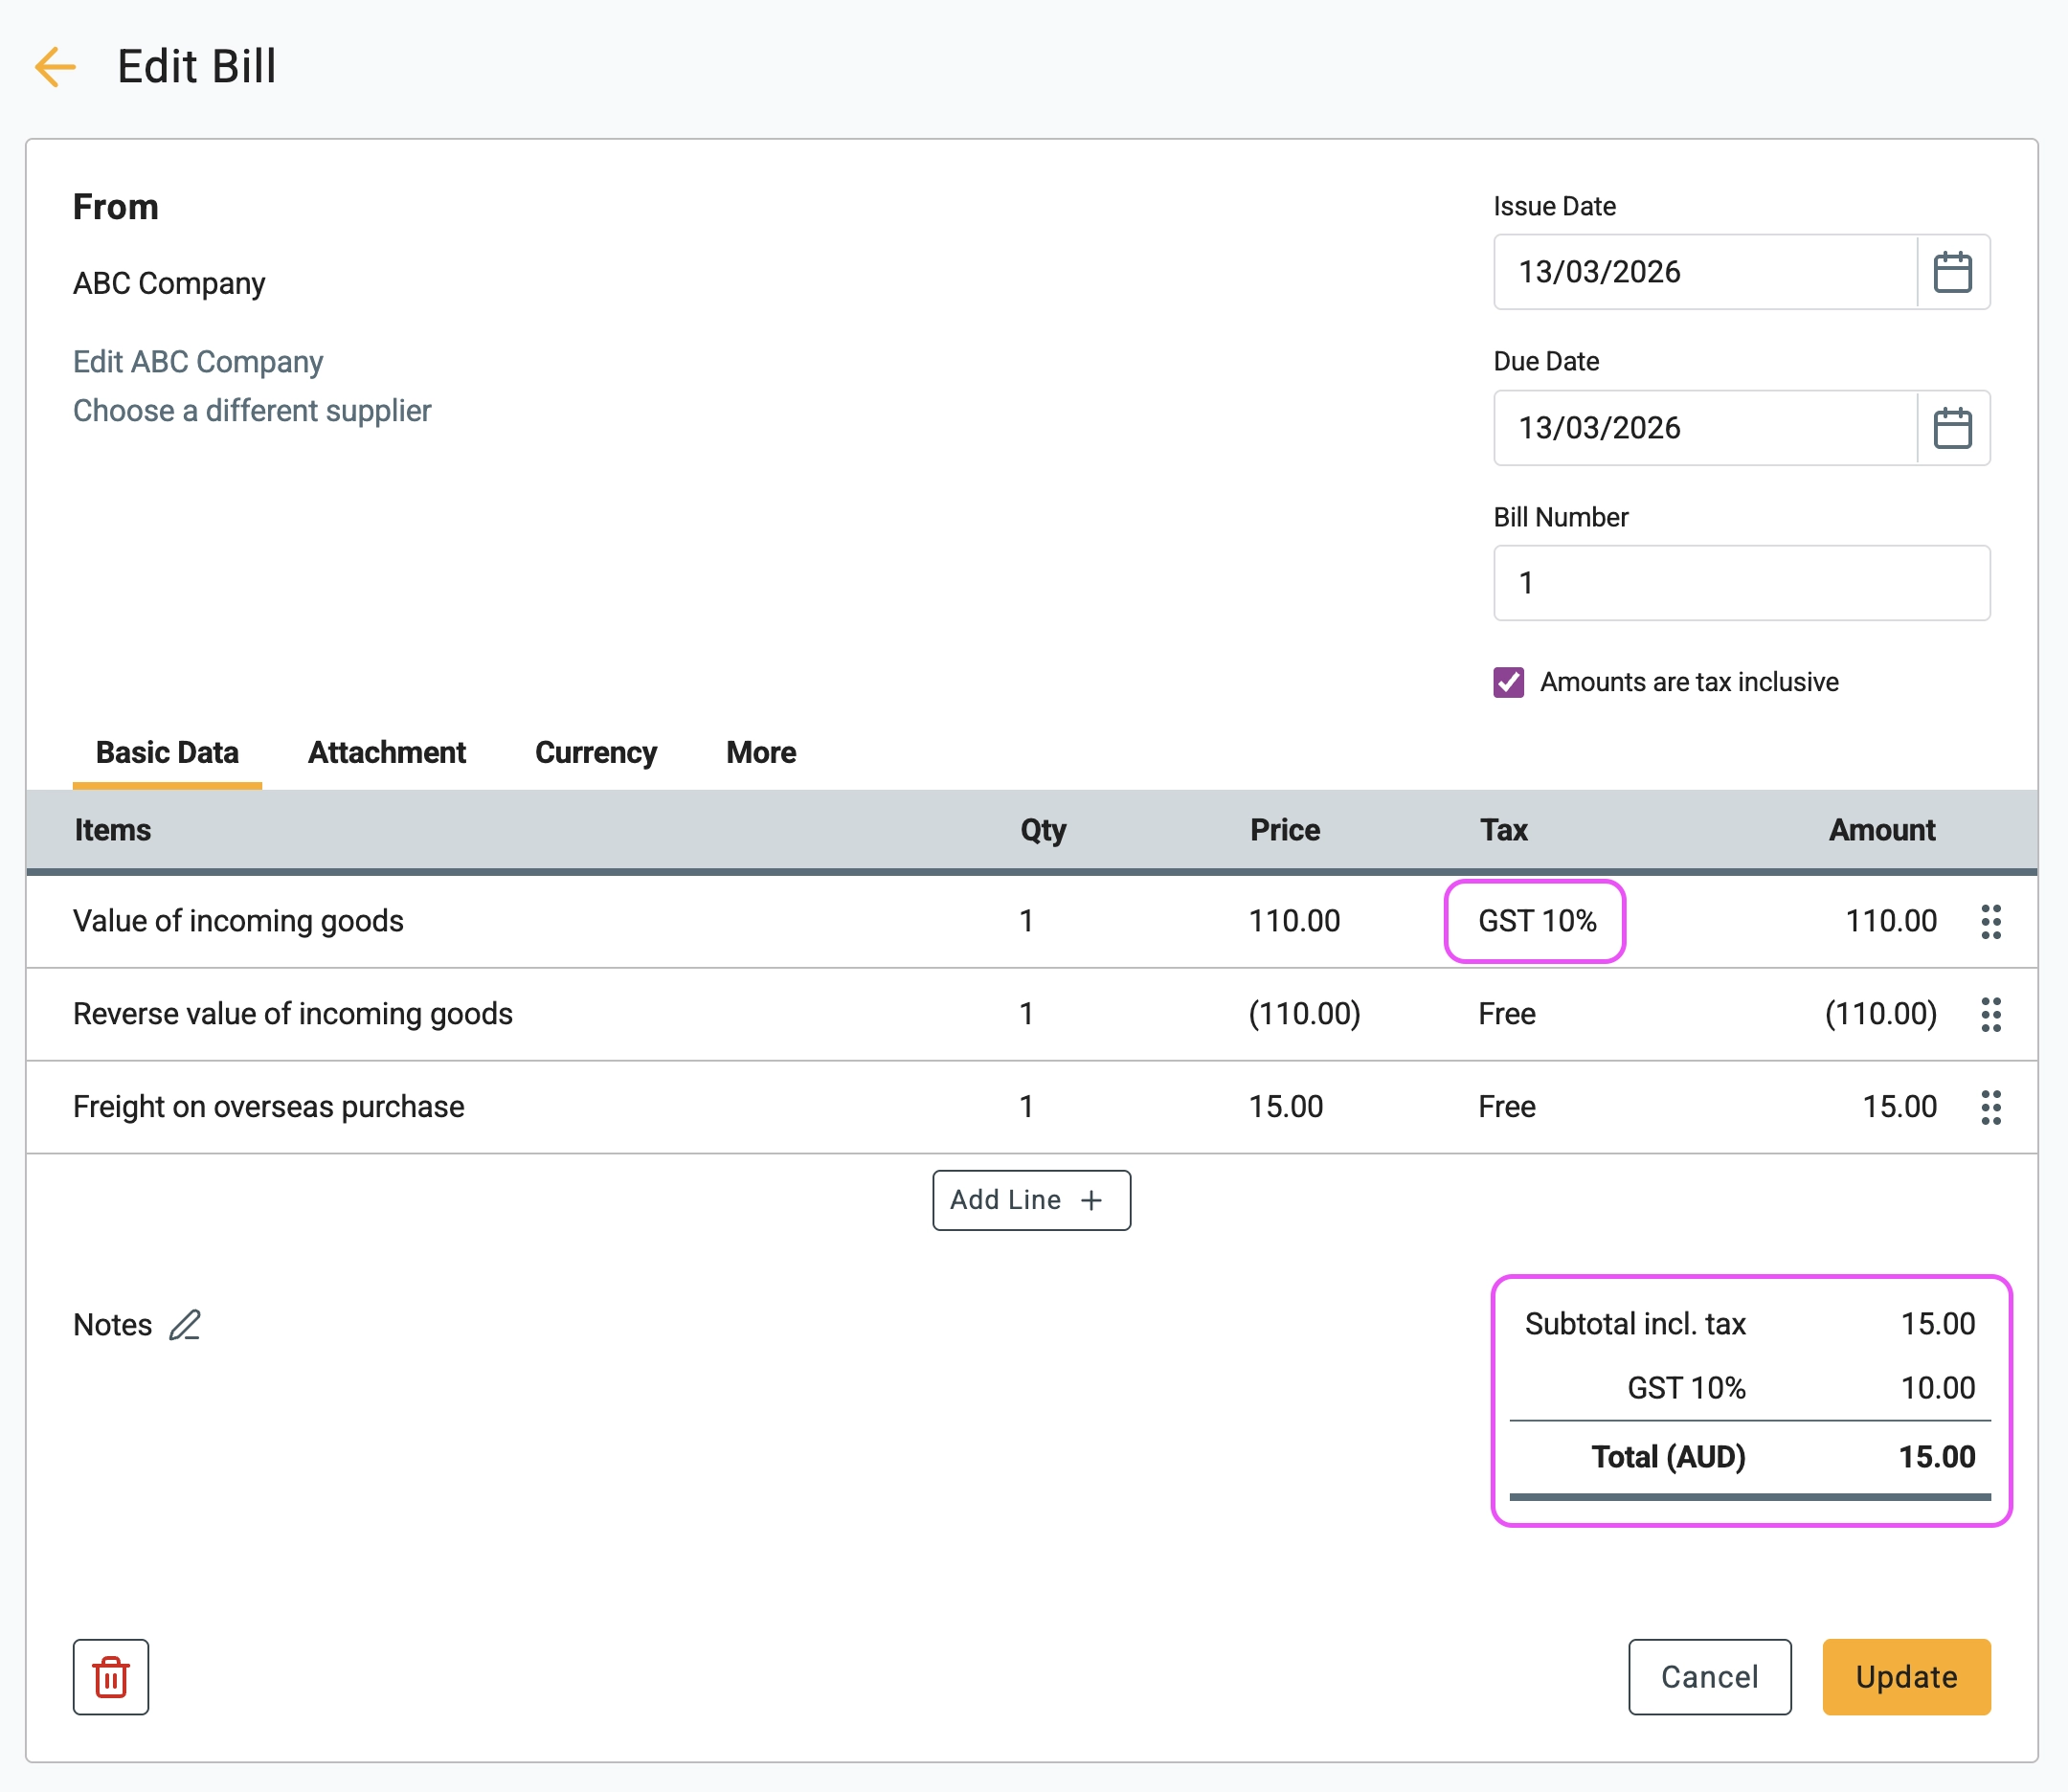Click the pencil icon to edit Notes
The width and height of the screenshot is (2068, 1792).
point(185,1325)
